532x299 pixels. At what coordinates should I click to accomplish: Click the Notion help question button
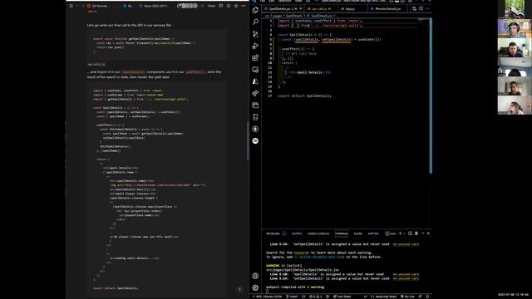point(239,289)
